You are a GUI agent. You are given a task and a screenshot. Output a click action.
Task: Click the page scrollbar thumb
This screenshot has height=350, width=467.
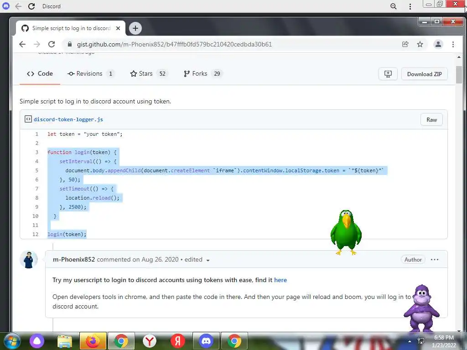[x=459, y=74]
